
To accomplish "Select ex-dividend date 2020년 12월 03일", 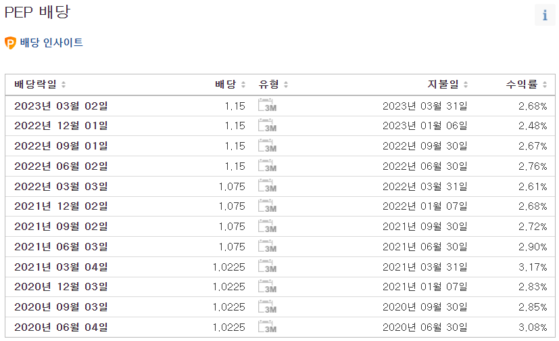I will [x=61, y=287].
